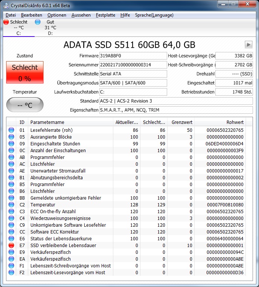Click the blue Gut status icon for drive D:
The height and width of the screenshot is (287, 259).
(x=38, y=22)
